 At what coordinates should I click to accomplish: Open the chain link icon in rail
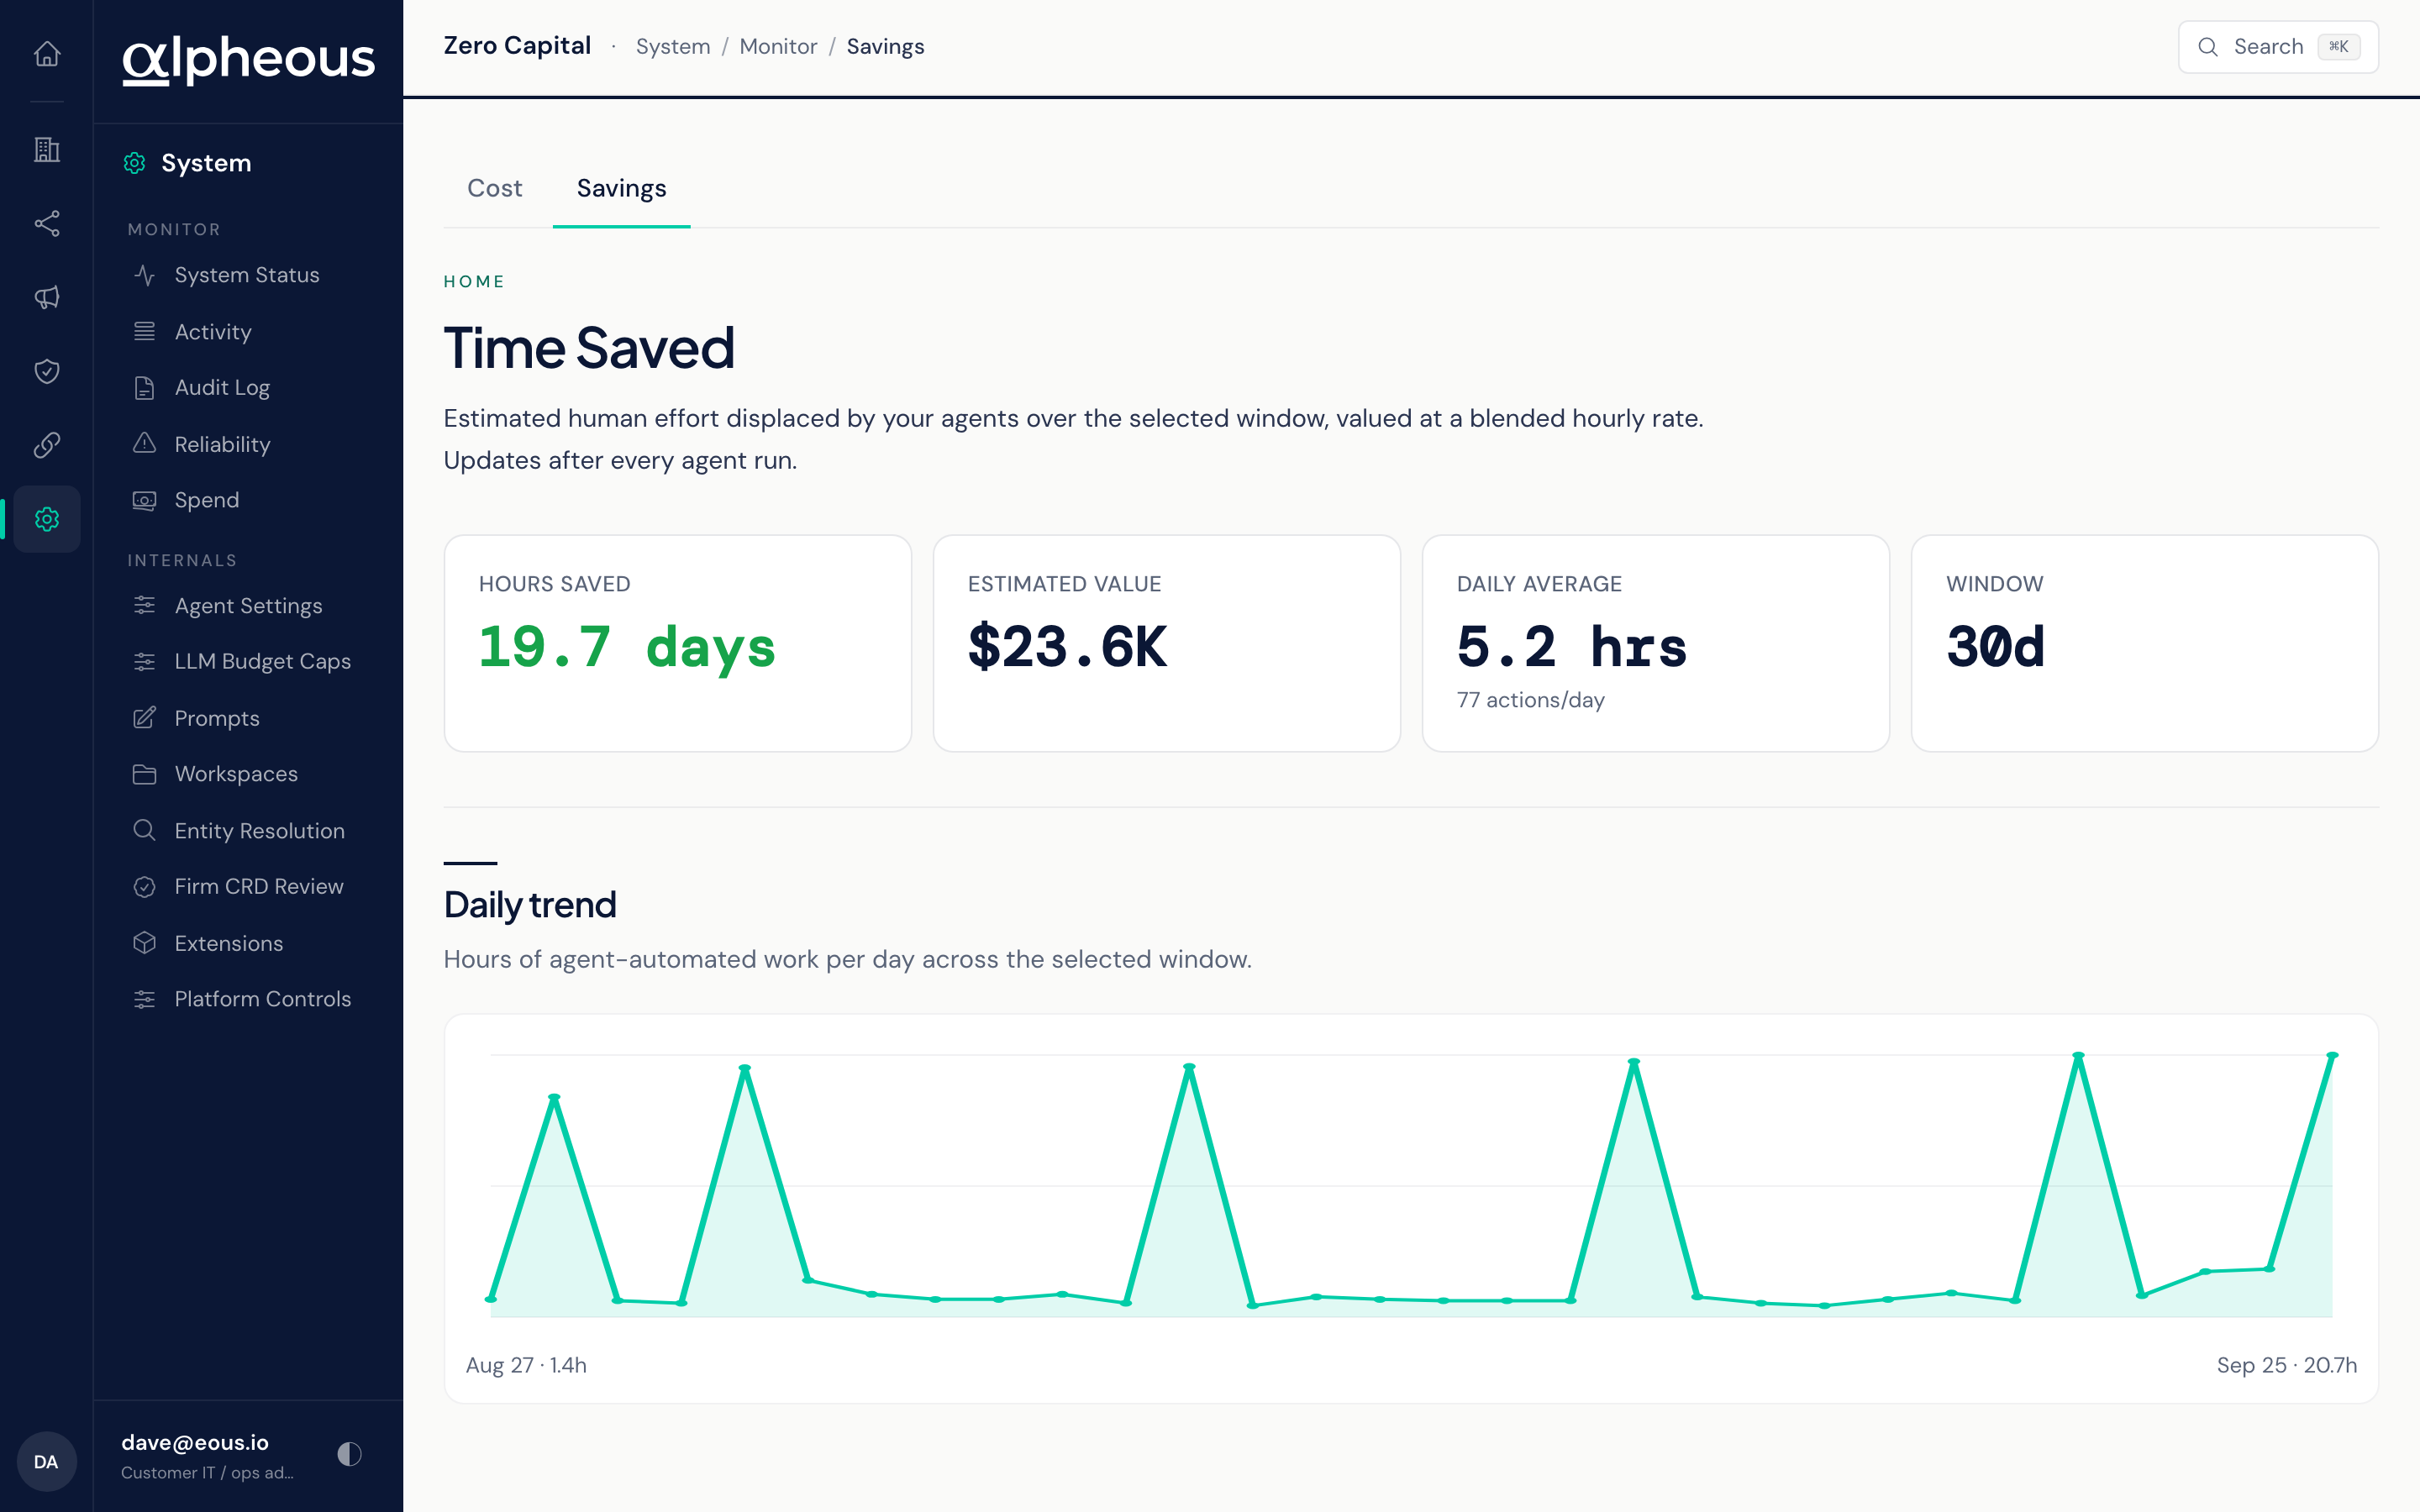[x=47, y=445]
